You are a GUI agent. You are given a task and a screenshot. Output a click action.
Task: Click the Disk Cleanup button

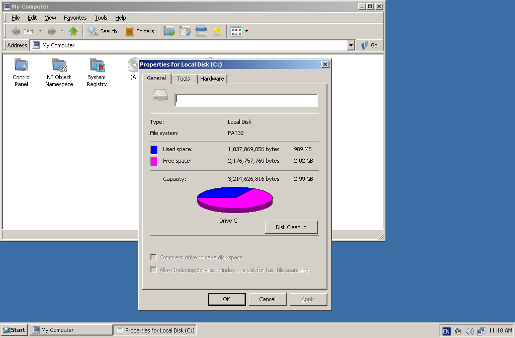pos(291,227)
